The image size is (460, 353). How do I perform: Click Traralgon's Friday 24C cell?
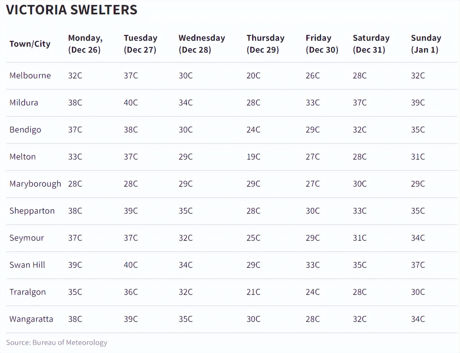pos(312,292)
